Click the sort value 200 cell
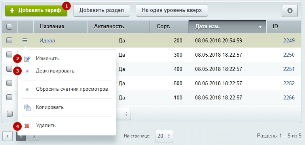 [178, 40]
